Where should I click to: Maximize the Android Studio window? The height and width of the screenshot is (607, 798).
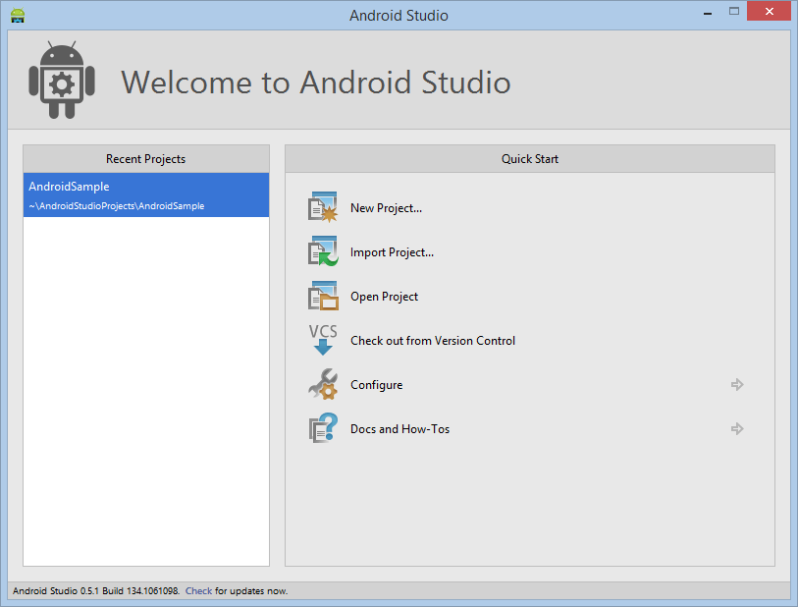[x=733, y=12]
